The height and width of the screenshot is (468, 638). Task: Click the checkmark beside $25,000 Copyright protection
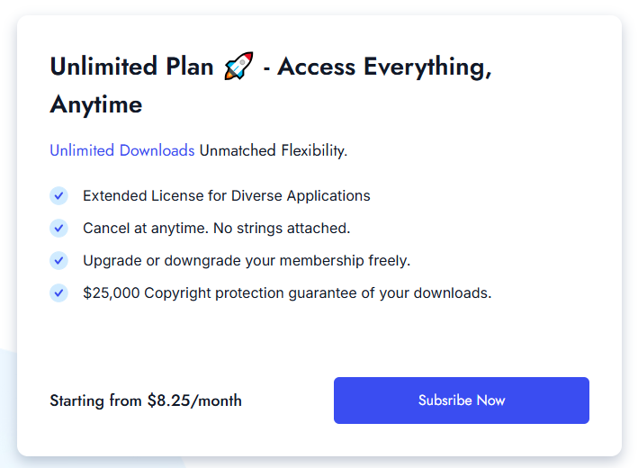point(58,292)
